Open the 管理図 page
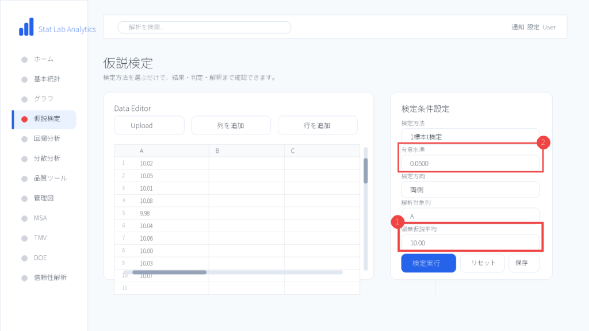The height and width of the screenshot is (331, 589). tap(44, 198)
